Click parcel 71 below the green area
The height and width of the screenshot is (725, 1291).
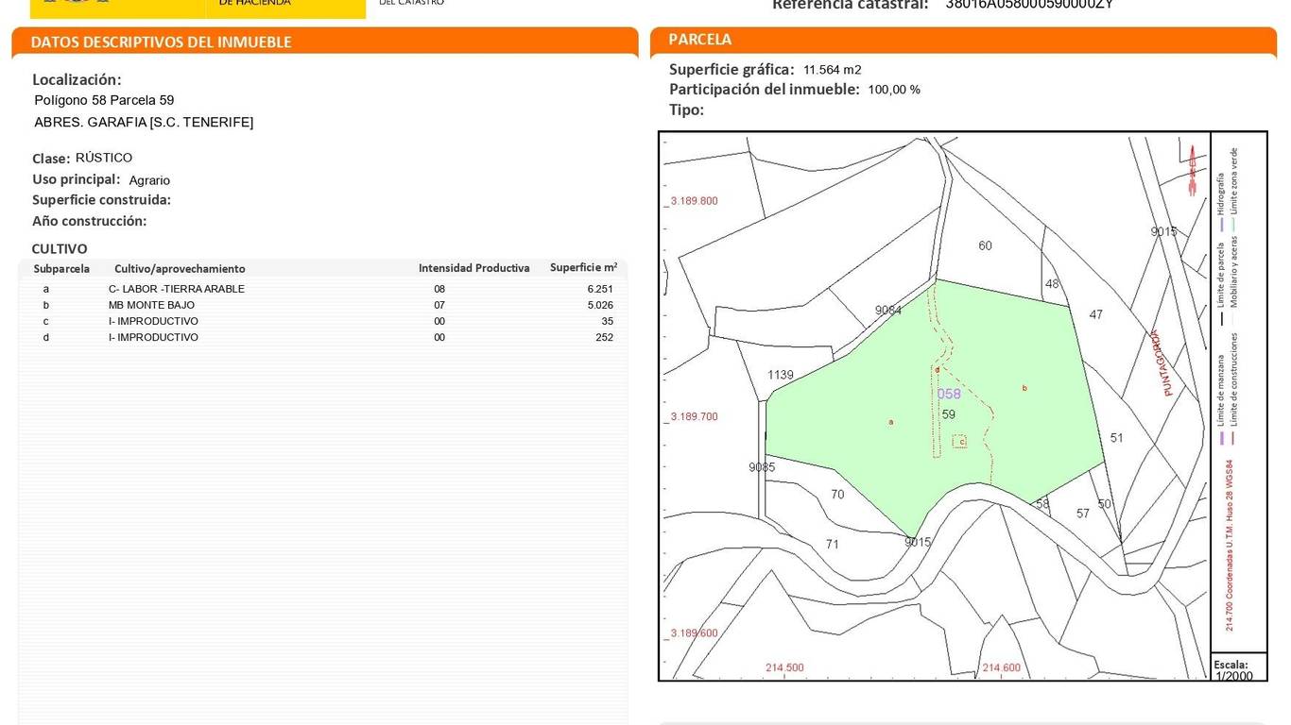(x=832, y=544)
